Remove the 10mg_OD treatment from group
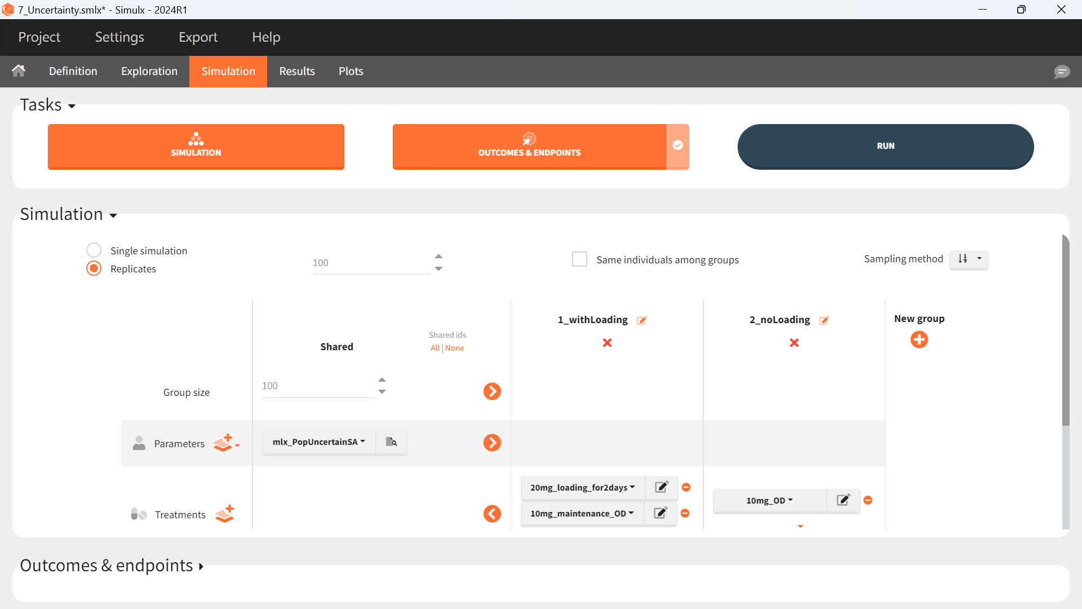This screenshot has height=609, width=1082. pos(868,500)
